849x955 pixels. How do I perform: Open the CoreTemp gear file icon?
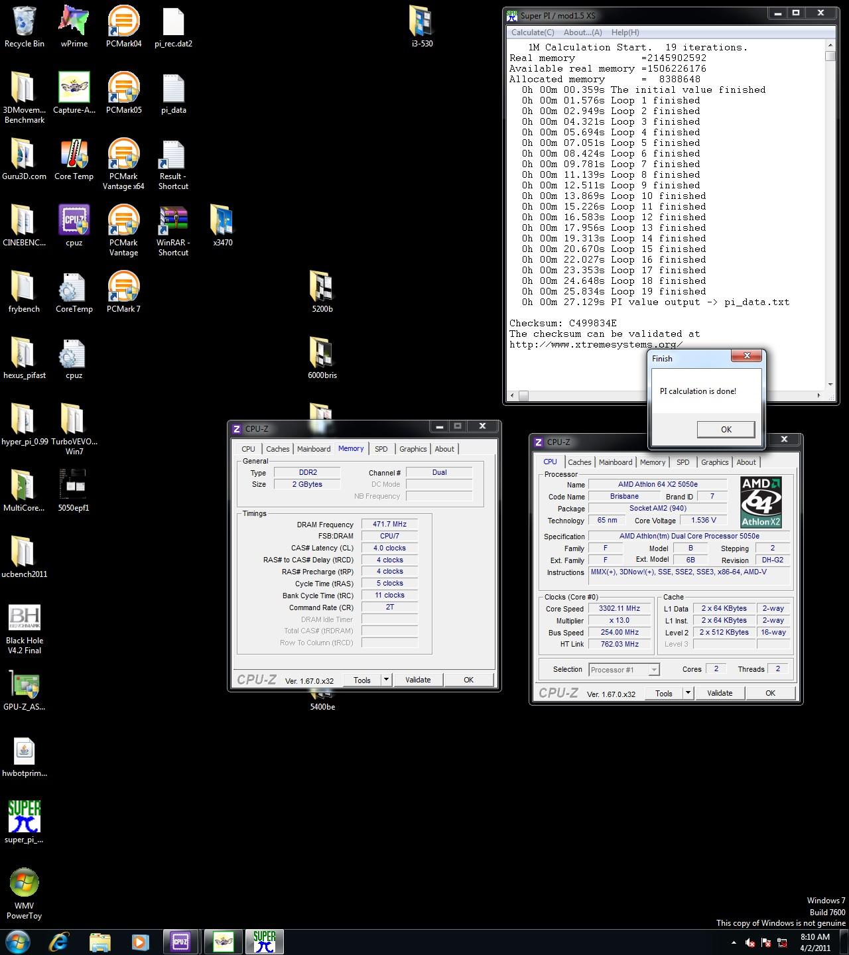tap(74, 292)
